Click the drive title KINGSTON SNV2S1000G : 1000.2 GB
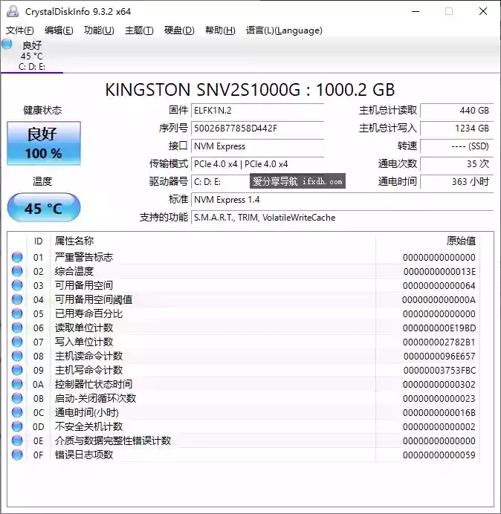This screenshot has width=501, height=514. (250, 89)
